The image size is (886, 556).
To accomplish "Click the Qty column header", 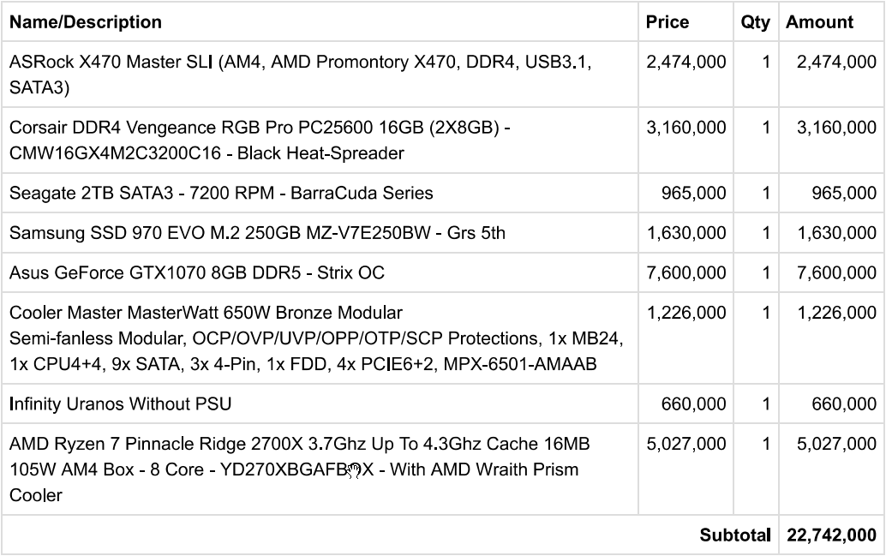I will 756,22.
